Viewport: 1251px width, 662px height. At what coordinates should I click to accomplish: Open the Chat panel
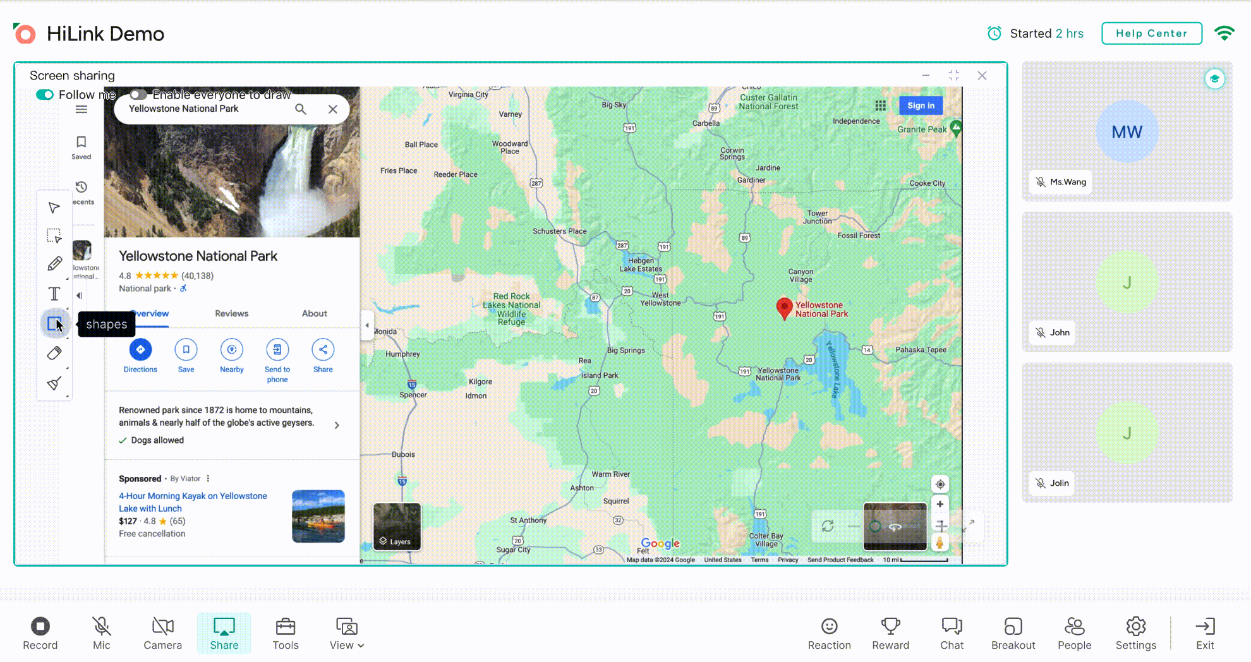tap(952, 634)
